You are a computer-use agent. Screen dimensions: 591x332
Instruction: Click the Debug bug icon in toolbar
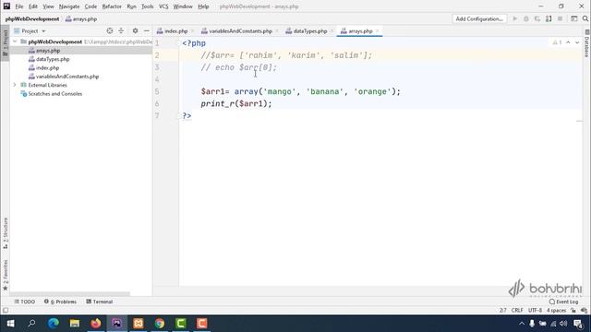click(526, 18)
